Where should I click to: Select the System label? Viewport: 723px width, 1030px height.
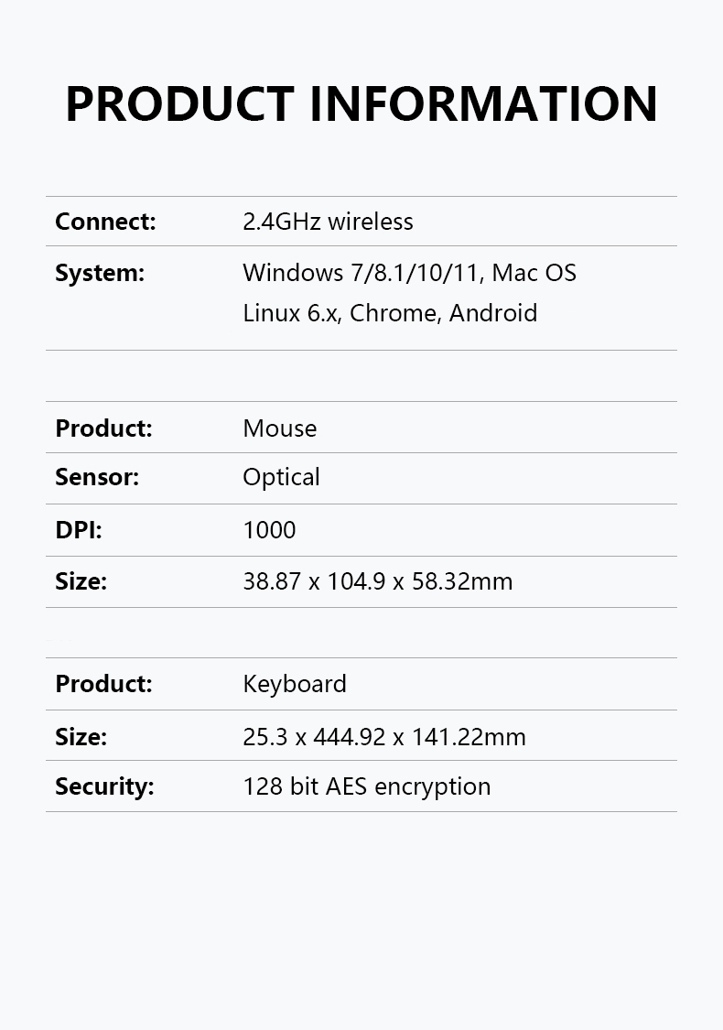[99, 273]
